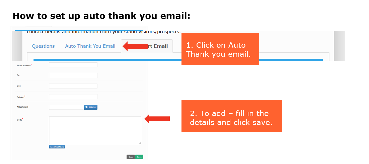Click the Attachment file path field
This screenshot has width=369, height=164.
[66, 107]
